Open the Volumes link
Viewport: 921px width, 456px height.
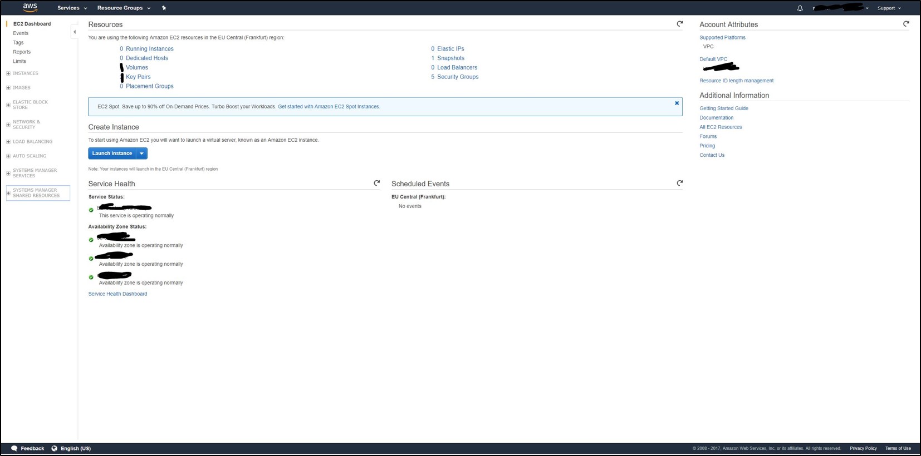pyautogui.click(x=137, y=68)
